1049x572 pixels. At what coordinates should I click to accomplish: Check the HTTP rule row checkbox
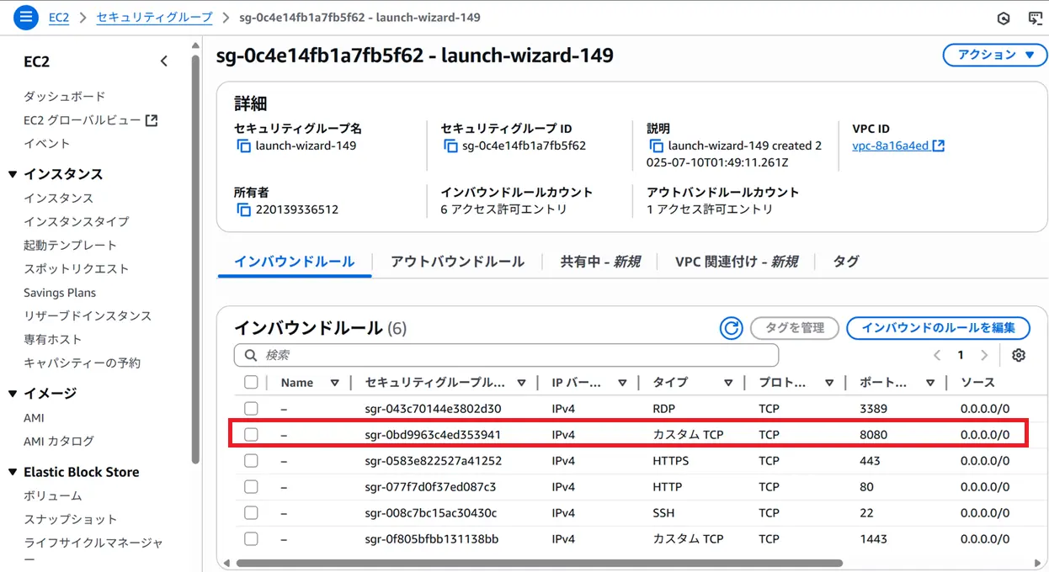pyautogui.click(x=251, y=487)
